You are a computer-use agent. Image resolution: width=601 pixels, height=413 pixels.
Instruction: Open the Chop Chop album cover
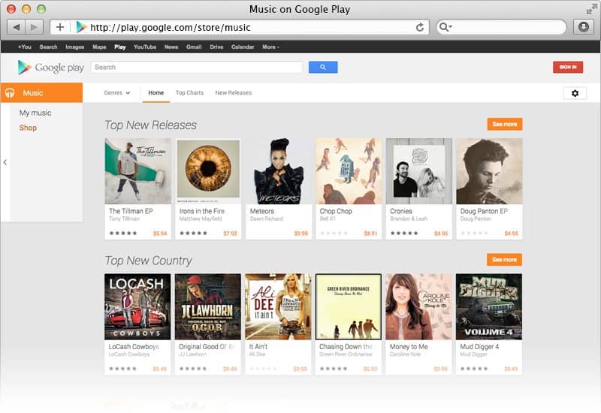click(349, 171)
